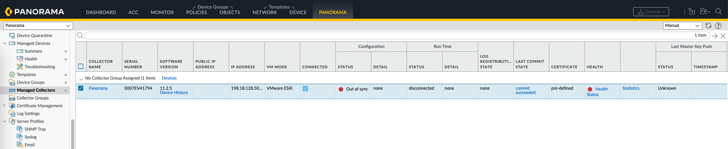Open the Device History link
Screen dimensions: 728x149
(174, 92)
